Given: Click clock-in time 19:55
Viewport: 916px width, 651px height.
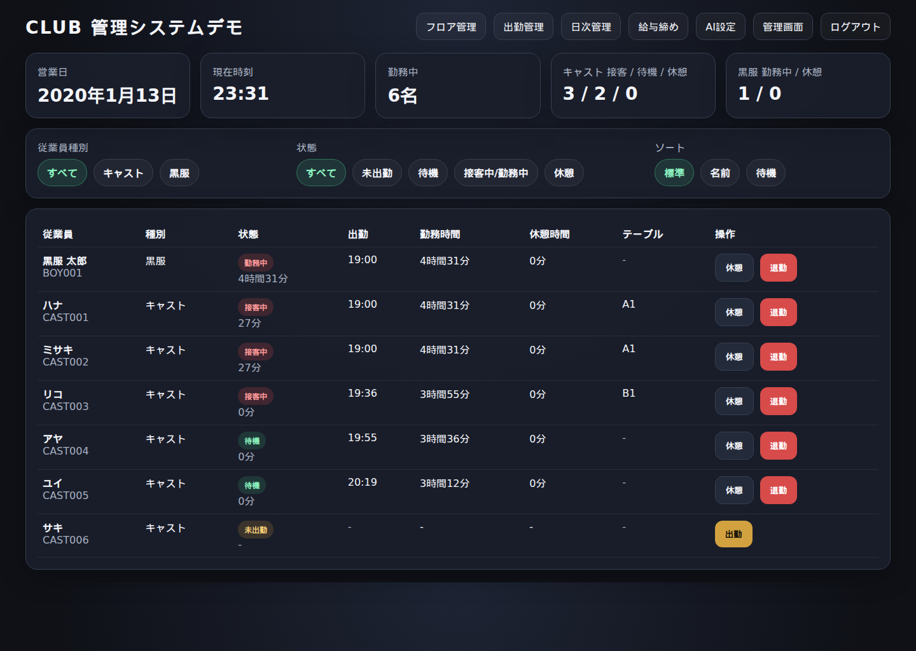Looking at the screenshot, I should pyautogui.click(x=363, y=437).
